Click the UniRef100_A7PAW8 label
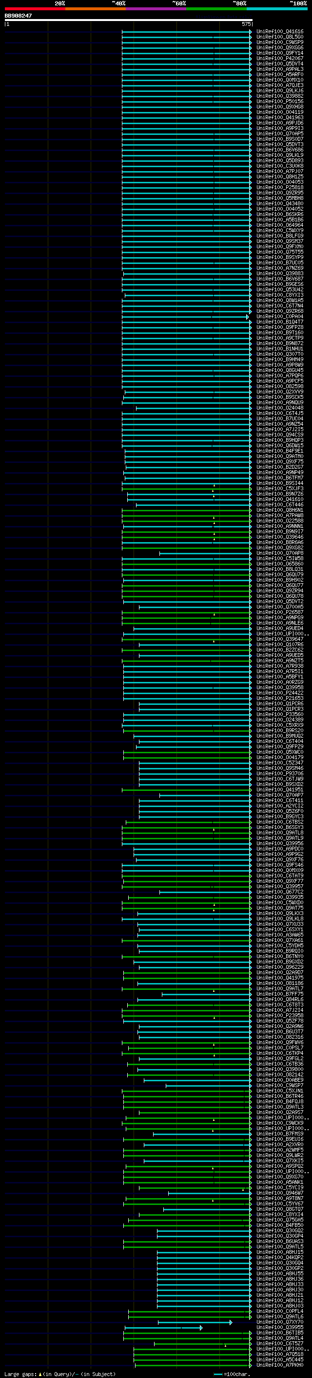This screenshot has height=1378, width=312. tap(280, 515)
